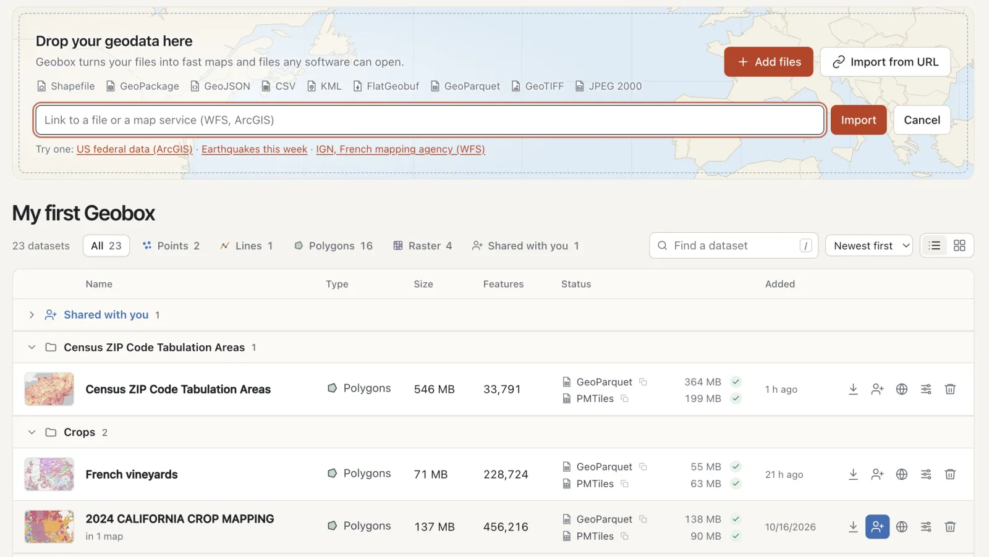The height and width of the screenshot is (557, 989).
Task: Try IGN French mapping agency link
Action: click(401, 149)
